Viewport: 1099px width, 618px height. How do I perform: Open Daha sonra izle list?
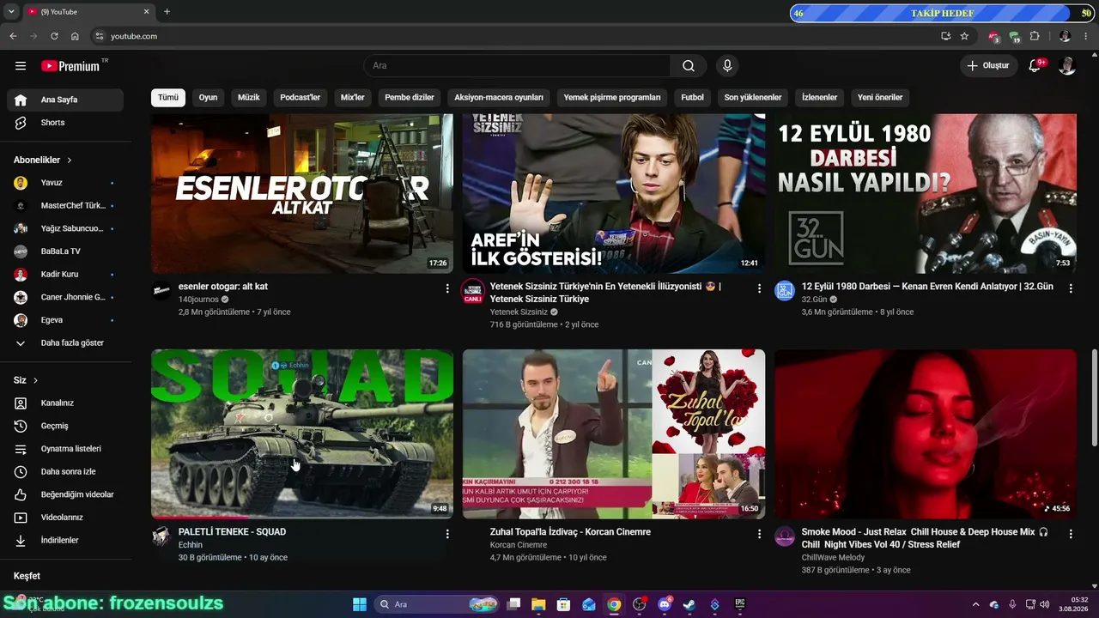65,472
